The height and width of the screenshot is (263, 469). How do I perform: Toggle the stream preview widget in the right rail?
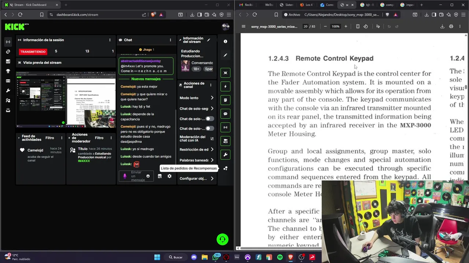click(225, 73)
